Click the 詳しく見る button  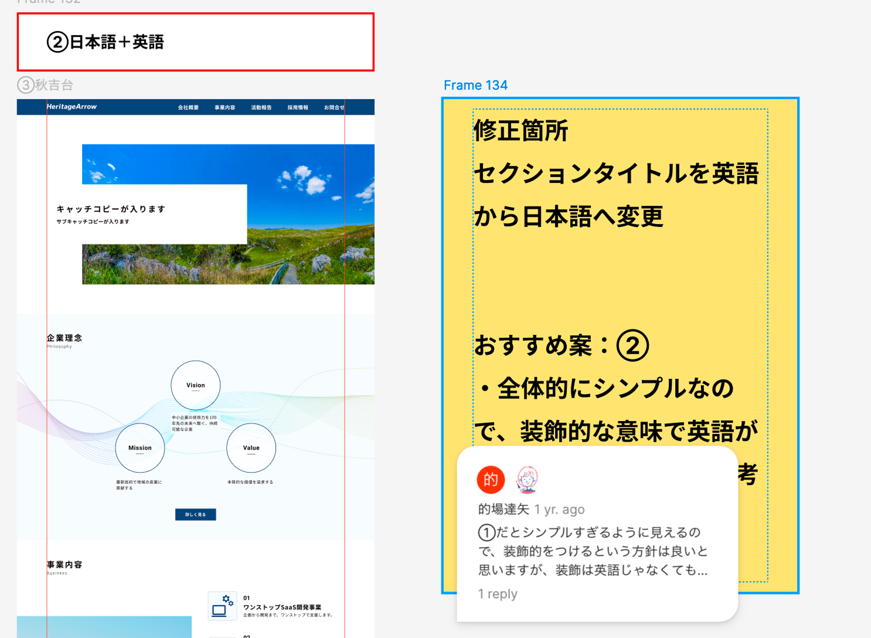pos(196,514)
